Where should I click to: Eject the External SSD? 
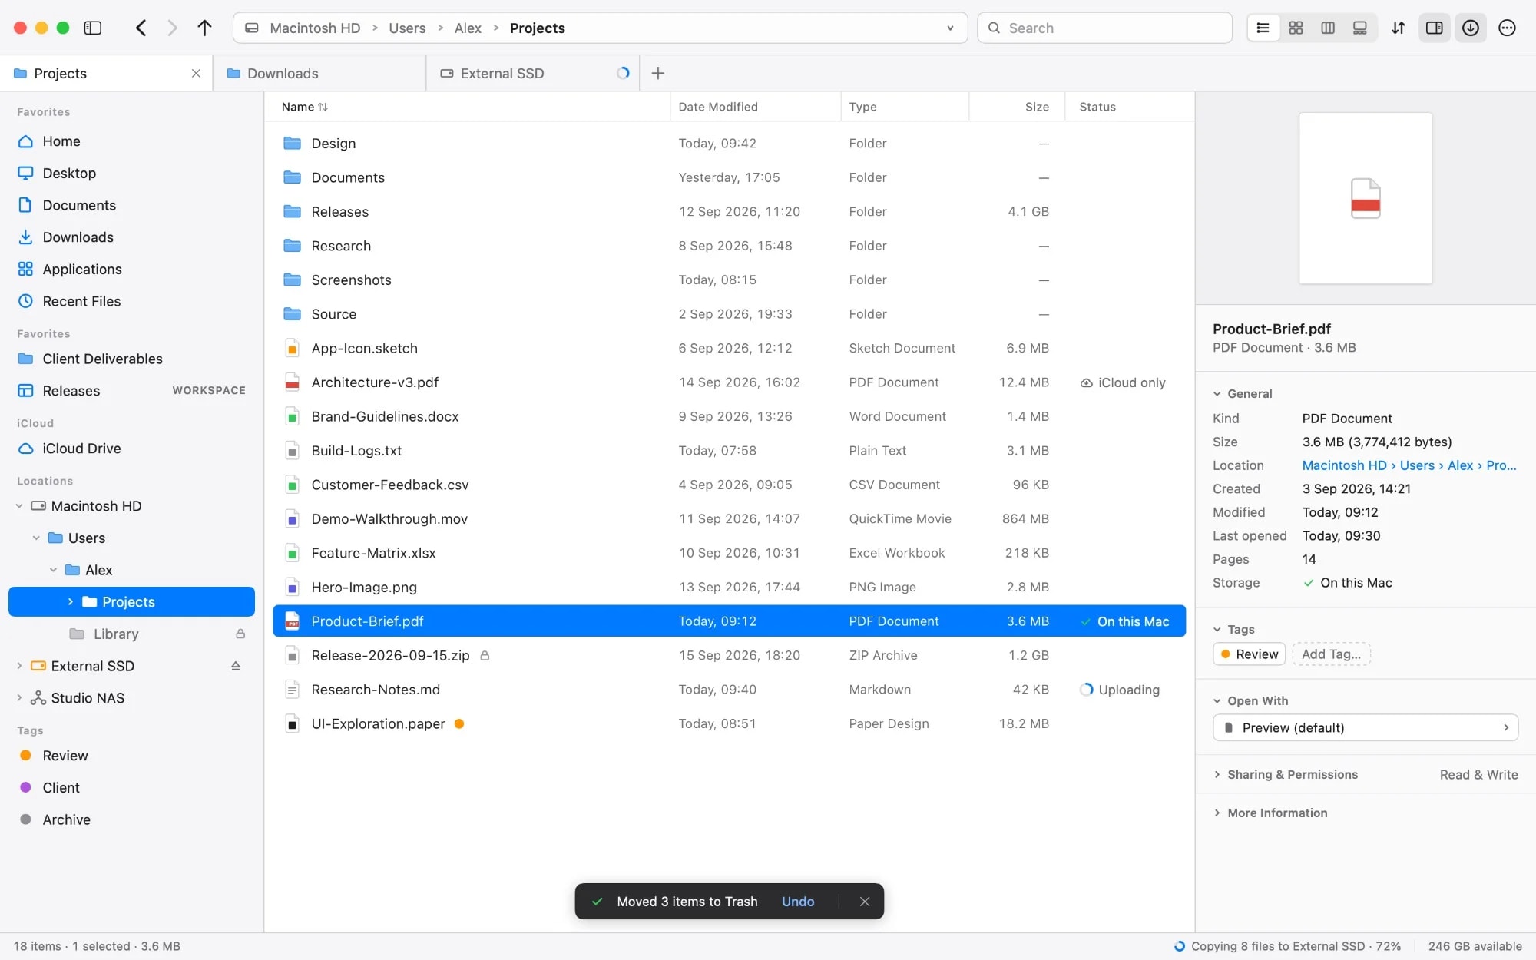tap(236, 666)
